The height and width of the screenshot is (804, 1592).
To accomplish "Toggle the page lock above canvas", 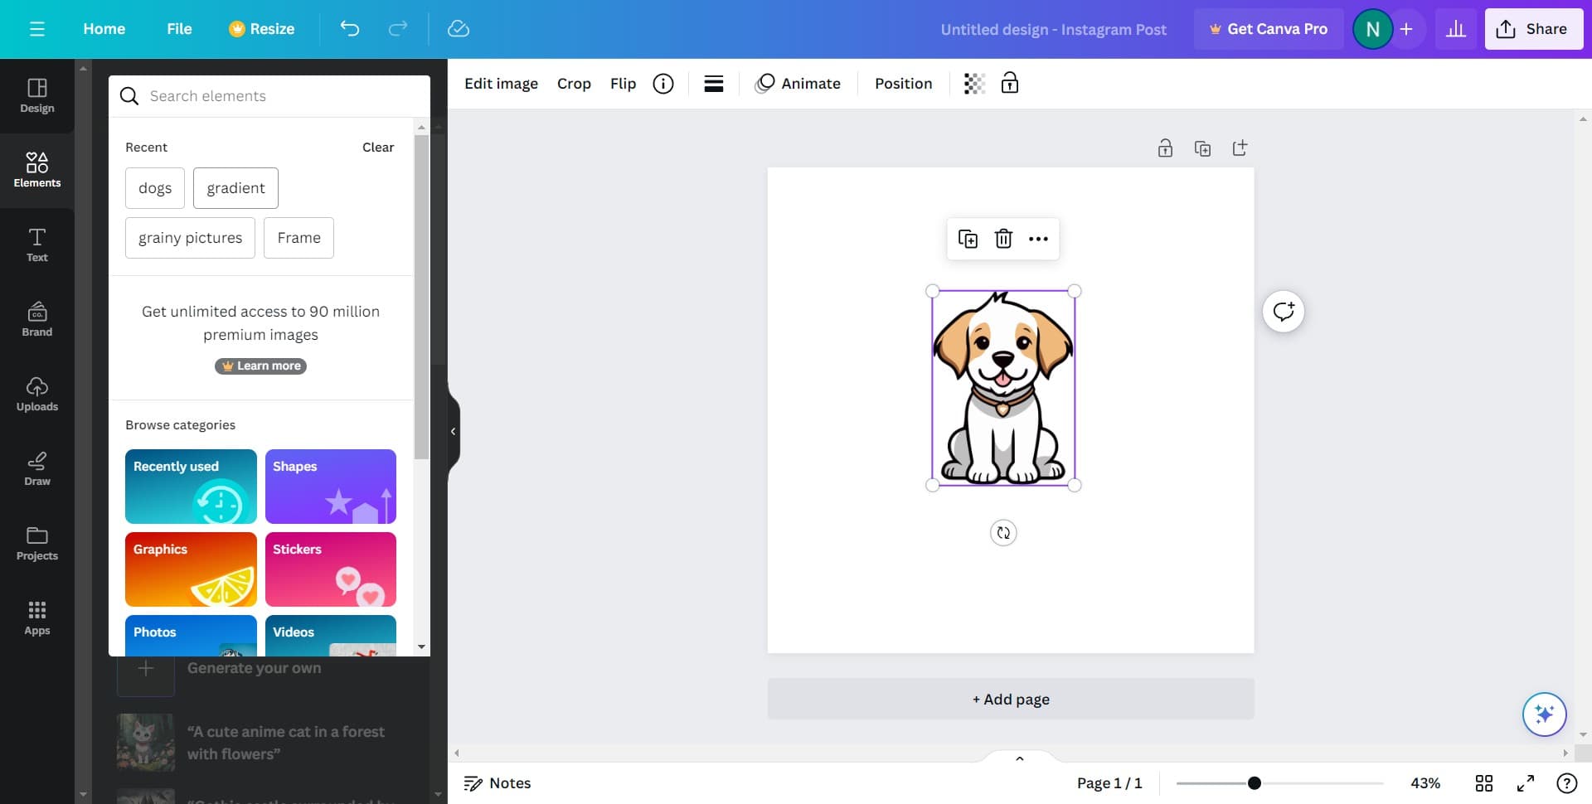I will click(x=1165, y=148).
